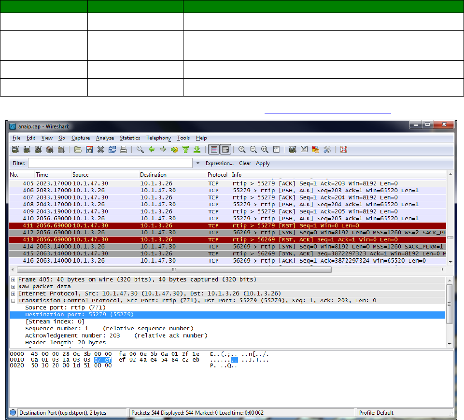464x420 pixels.
Task: Open the Analyze menu
Action: 105,138
